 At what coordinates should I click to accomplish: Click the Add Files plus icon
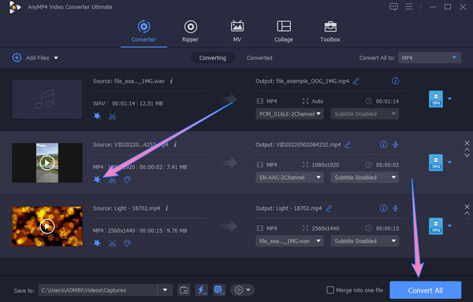click(17, 57)
